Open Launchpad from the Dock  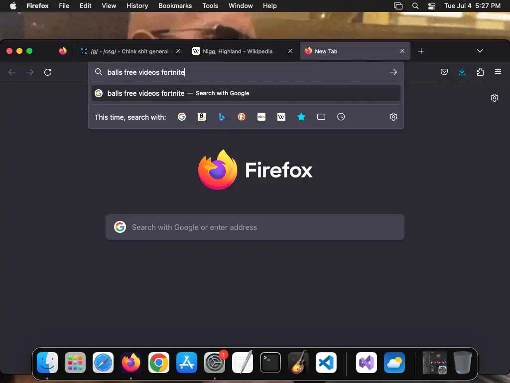coord(75,363)
